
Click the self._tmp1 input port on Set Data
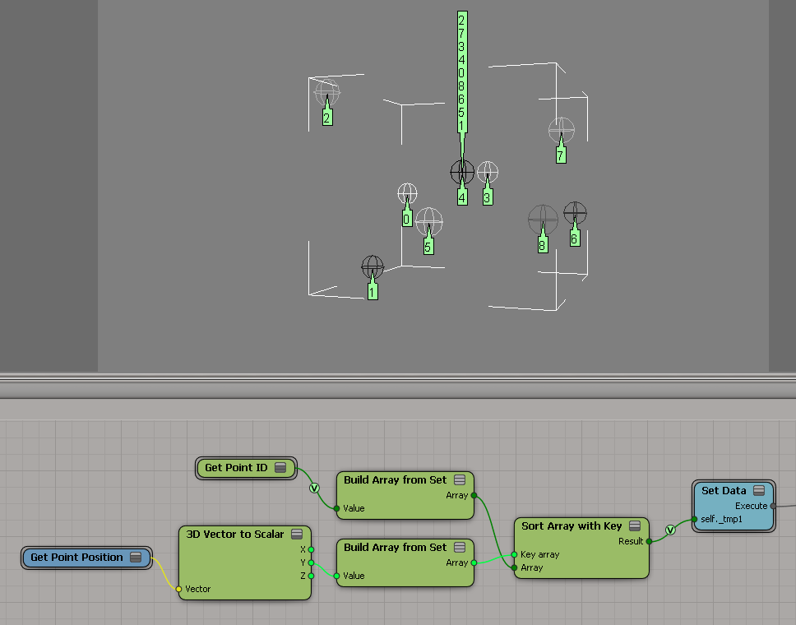(x=694, y=519)
